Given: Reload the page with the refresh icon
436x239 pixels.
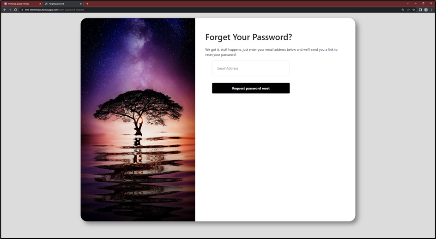Looking at the screenshot, I should (x=16, y=10).
